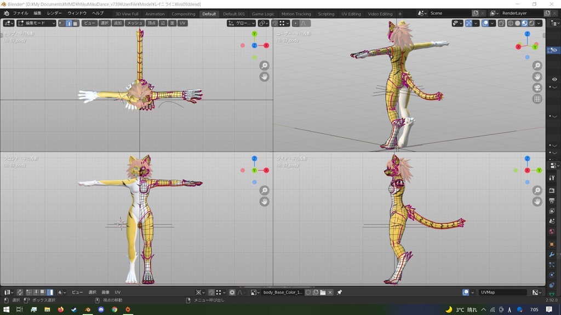Add a new workspace with plus button
The height and width of the screenshot is (315, 561).
(400, 14)
